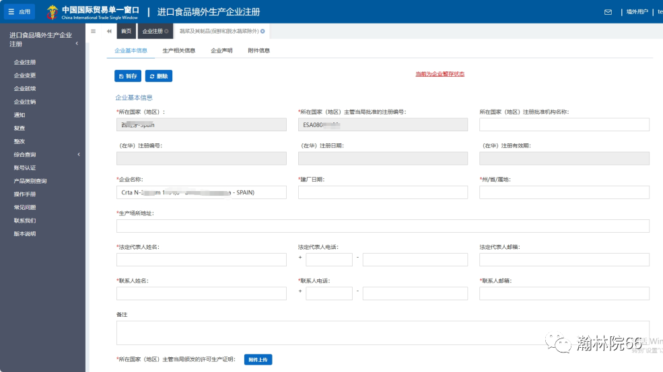Click the 联系人邮箱 input field
Screen dimensions: 663x372
click(x=564, y=293)
